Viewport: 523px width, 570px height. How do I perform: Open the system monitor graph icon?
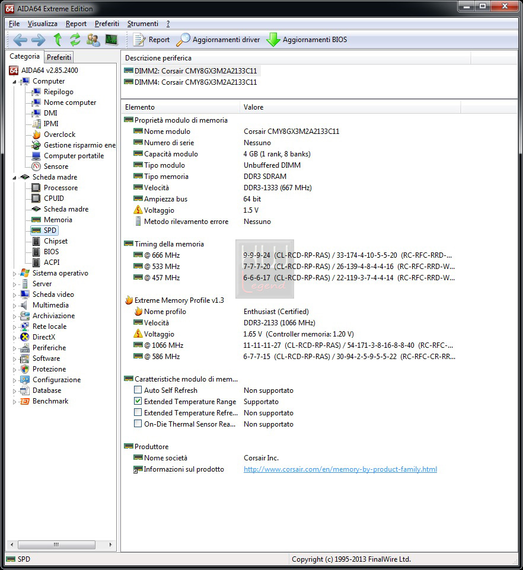coord(111,40)
